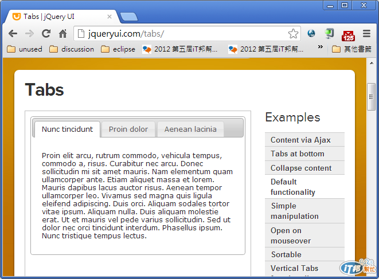Open the unused bookmarks folder
This screenshot has width=379, height=279.
point(25,49)
